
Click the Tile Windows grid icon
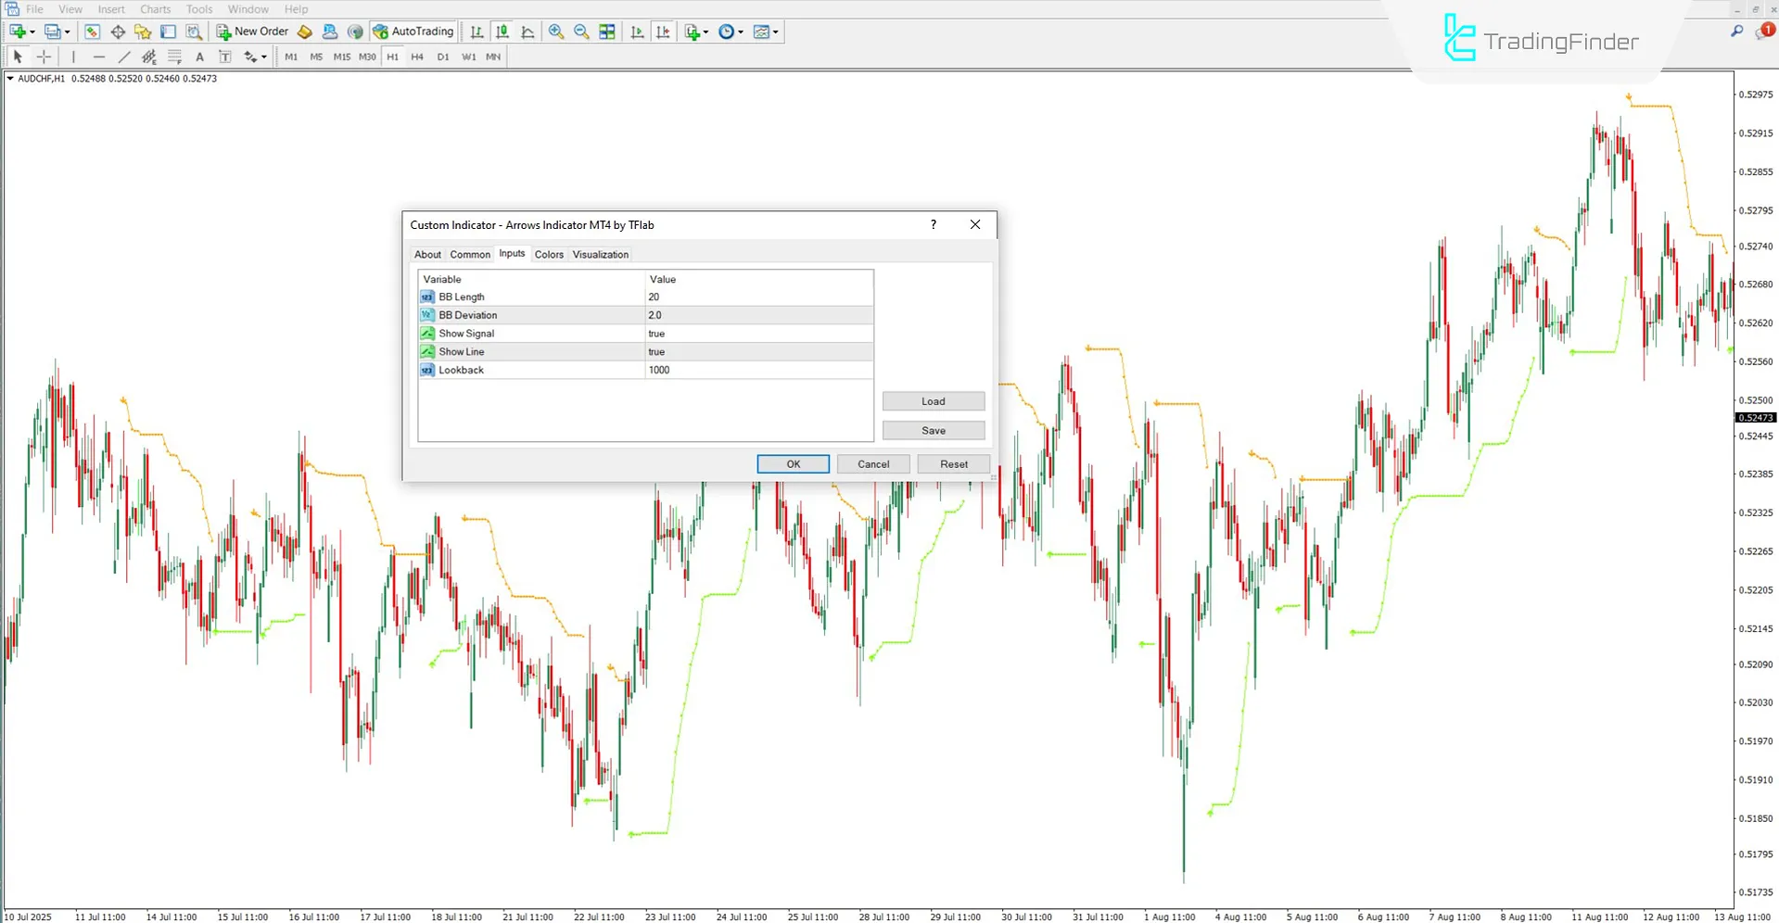[x=607, y=32]
